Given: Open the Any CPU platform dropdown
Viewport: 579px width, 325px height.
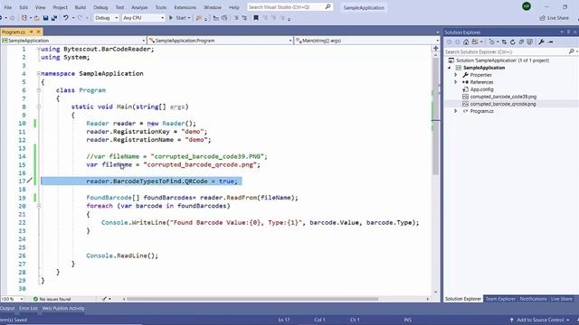Looking at the screenshot, I should (143, 18).
